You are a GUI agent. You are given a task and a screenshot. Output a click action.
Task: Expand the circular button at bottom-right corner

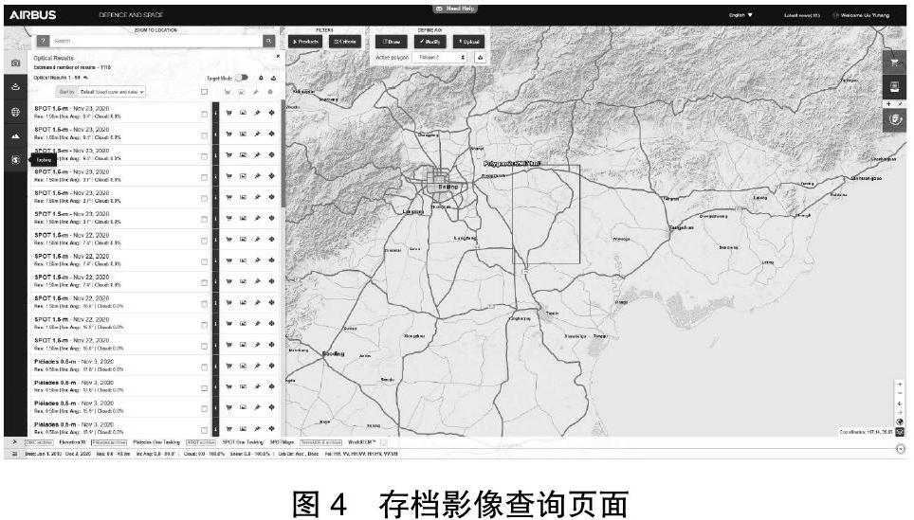(901, 449)
